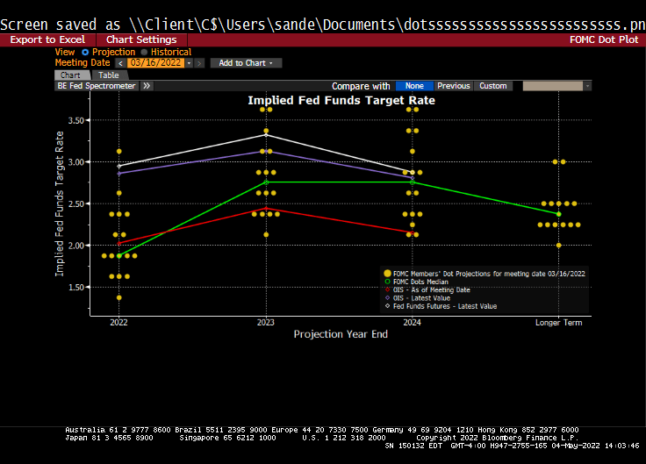Select the Historical view radio button
Viewport: 646px width, 464px height.
(x=144, y=53)
